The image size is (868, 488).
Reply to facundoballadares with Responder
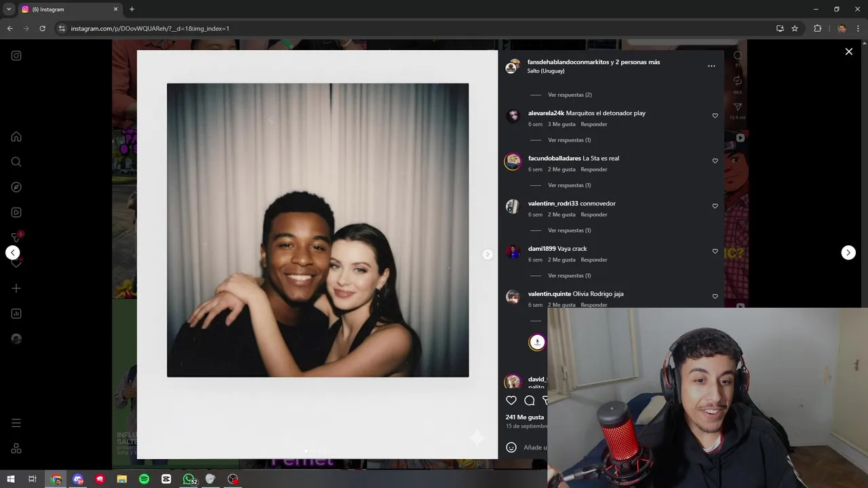[x=594, y=169]
